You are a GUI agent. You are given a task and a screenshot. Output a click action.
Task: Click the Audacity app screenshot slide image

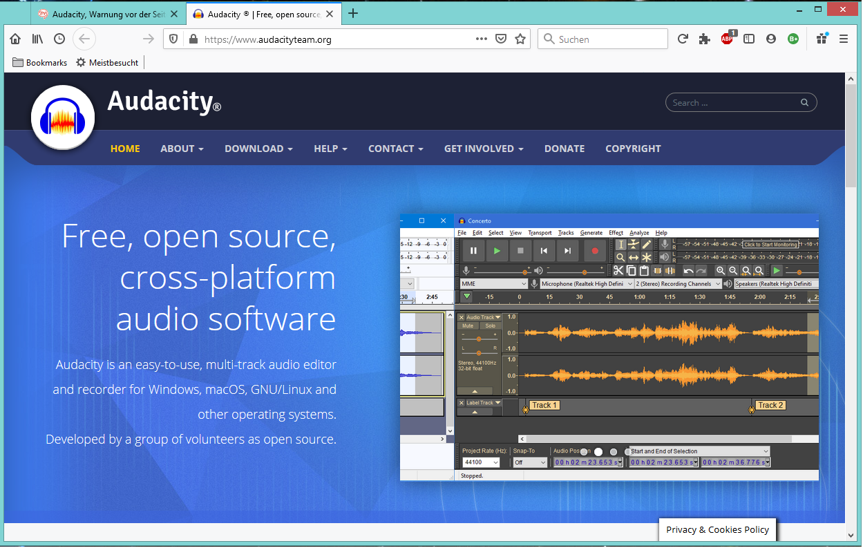pos(609,348)
